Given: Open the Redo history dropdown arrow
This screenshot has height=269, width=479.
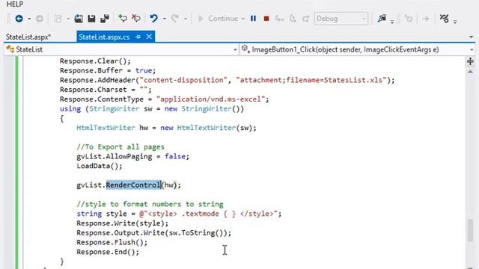Looking at the screenshot, I should (185, 19).
